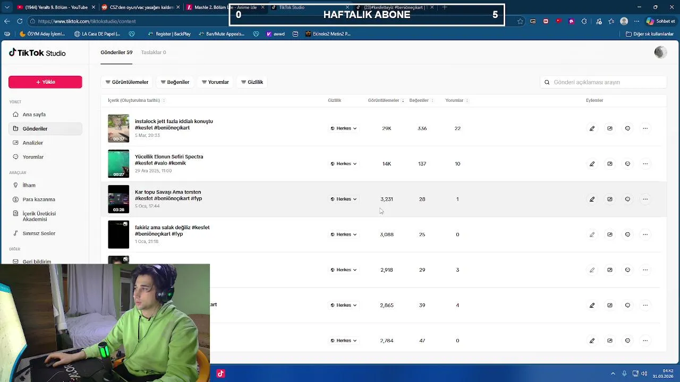Open privacy dropdown for post with 2,865 views
This screenshot has height=382, width=680.
point(344,305)
